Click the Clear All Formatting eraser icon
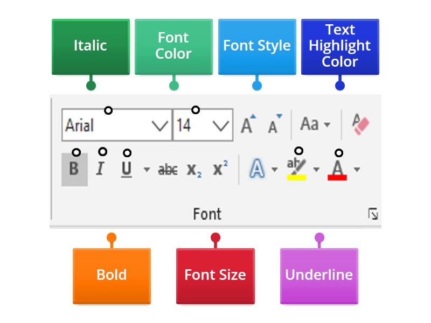The width and height of the screenshot is (431, 323). click(x=362, y=123)
